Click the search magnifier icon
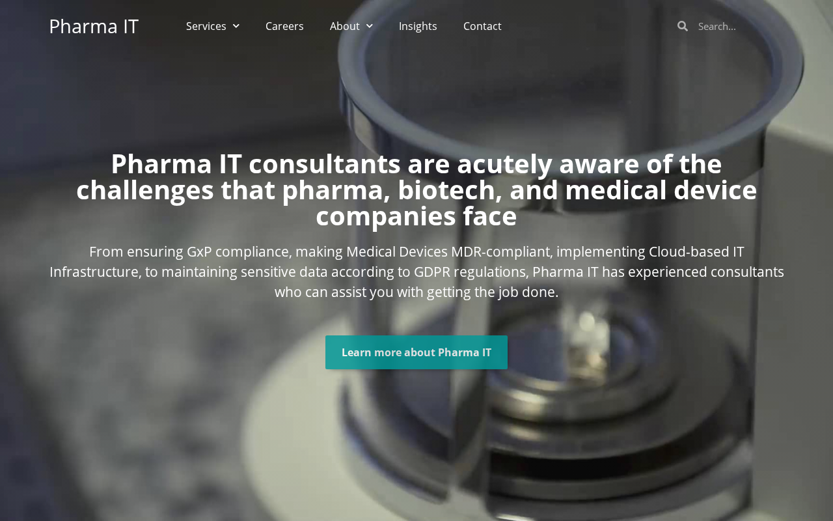Image resolution: width=833 pixels, height=521 pixels. pyautogui.click(x=683, y=26)
